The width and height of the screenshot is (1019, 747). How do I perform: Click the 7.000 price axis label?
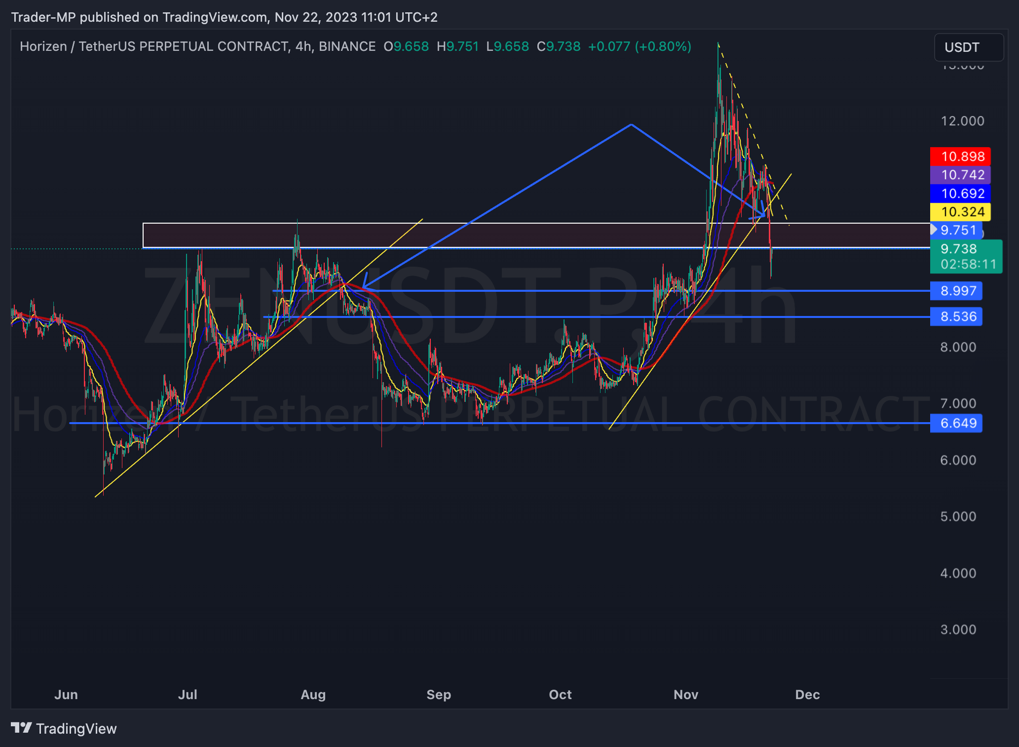pyautogui.click(x=958, y=403)
